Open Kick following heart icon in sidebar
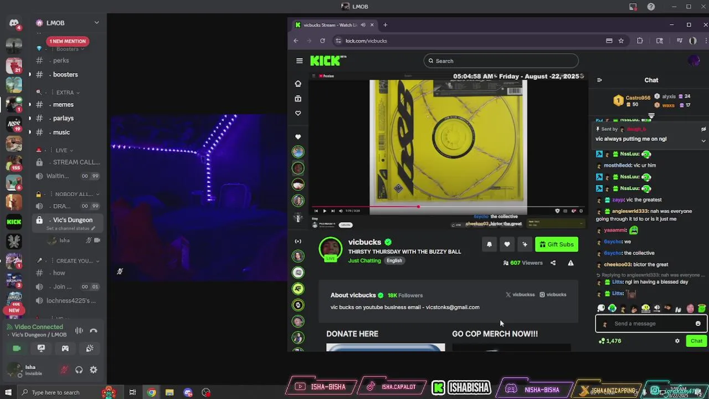This screenshot has height=399, width=709. [298, 113]
